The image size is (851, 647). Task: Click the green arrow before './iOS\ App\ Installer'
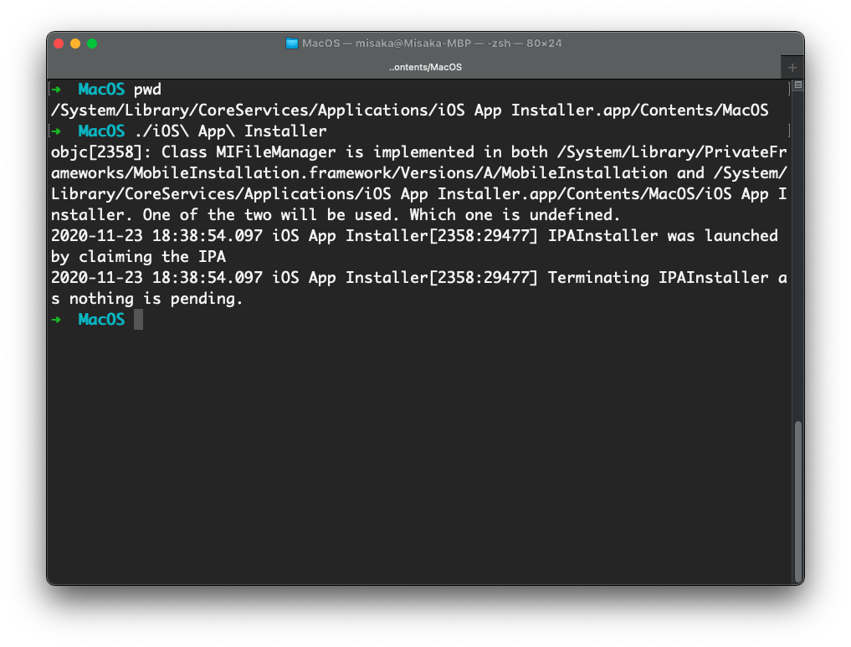pyautogui.click(x=56, y=131)
